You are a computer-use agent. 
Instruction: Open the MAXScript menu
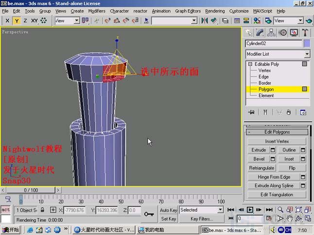tap(262, 11)
